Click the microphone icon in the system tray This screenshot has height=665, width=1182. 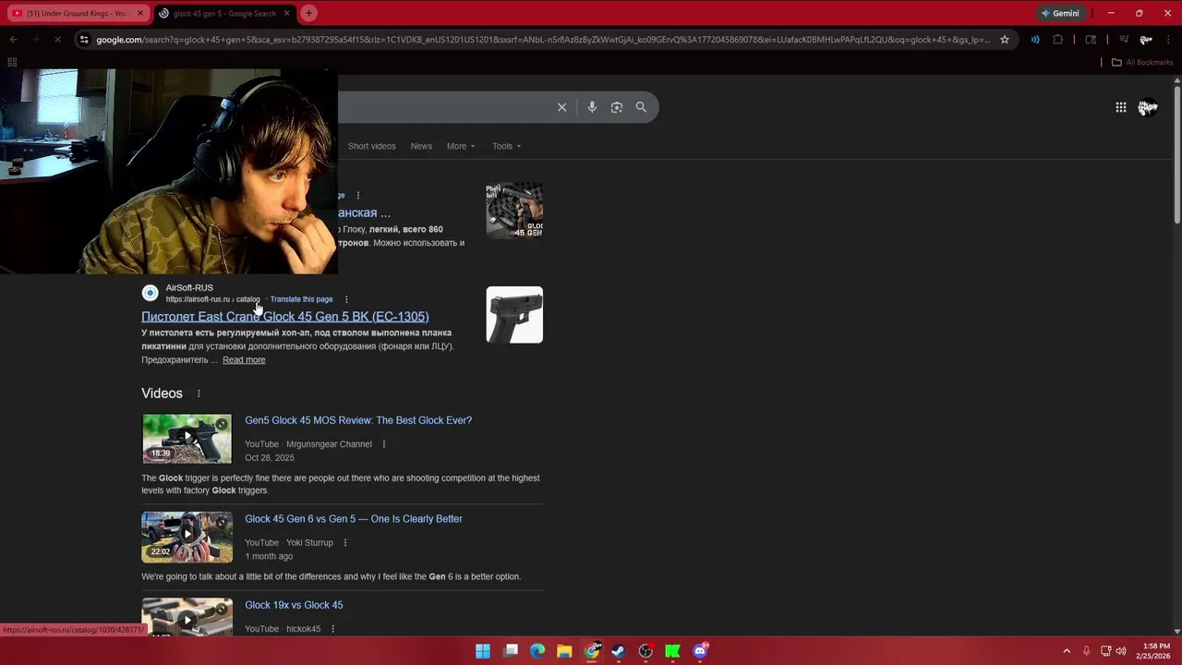(x=1086, y=651)
